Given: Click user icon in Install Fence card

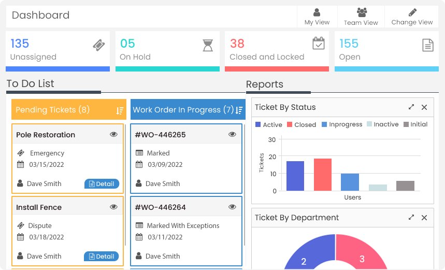Looking at the screenshot, I should click(x=20, y=255).
